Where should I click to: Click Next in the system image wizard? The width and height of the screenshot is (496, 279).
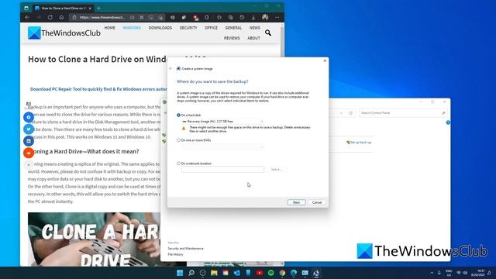tap(296, 202)
